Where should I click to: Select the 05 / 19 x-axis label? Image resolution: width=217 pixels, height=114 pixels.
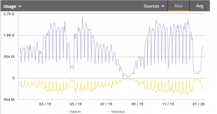(x=75, y=104)
